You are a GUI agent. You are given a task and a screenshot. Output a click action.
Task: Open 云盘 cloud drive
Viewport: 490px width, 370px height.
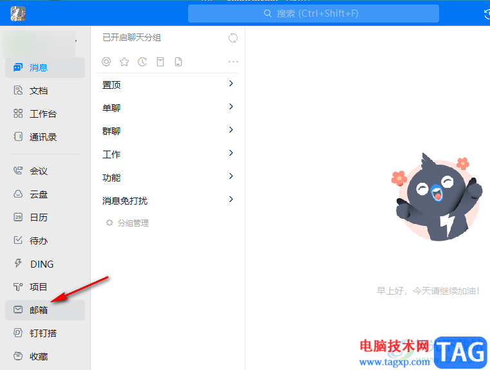pos(45,194)
